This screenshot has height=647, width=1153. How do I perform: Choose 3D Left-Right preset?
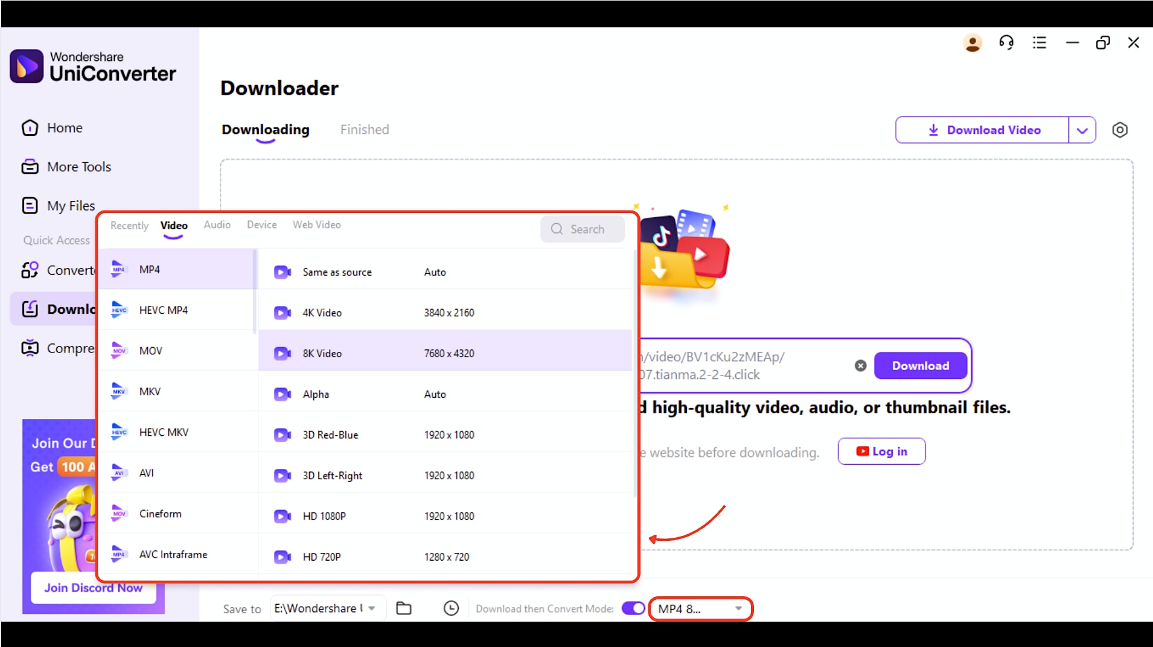click(445, 476)
